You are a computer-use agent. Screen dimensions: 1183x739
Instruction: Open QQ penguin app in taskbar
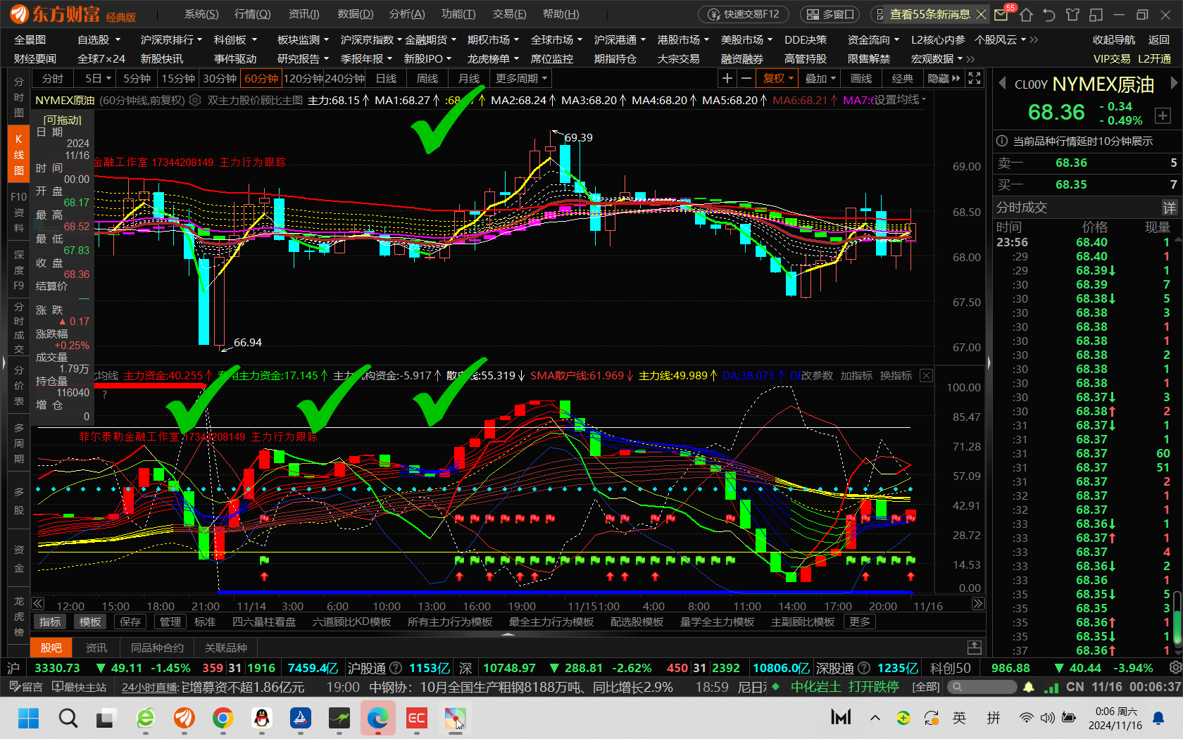pyautogui.click(x=261, y=718)
